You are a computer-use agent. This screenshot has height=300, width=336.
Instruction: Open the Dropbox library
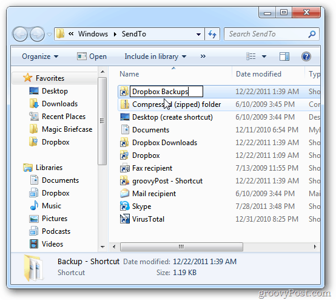[x=56, y=193]
